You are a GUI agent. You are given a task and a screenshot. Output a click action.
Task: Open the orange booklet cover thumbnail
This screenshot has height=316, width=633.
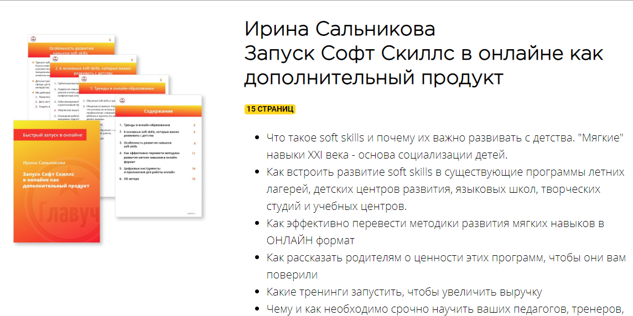pos(56,181)
